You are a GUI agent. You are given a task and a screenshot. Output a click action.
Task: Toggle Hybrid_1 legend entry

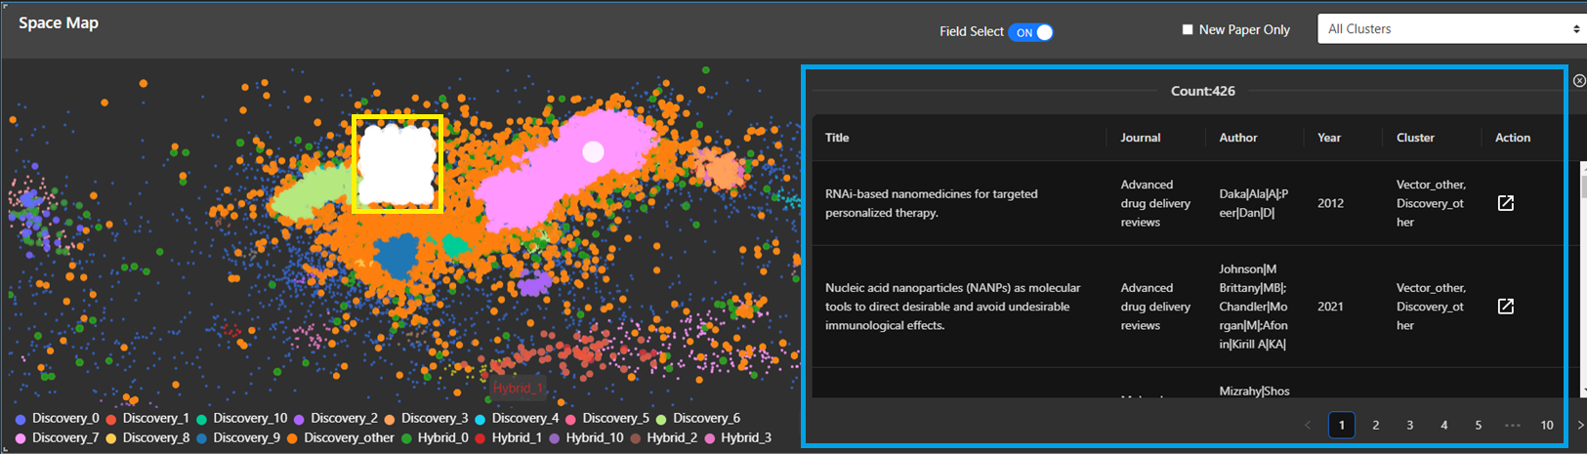(x=508, y=437)
